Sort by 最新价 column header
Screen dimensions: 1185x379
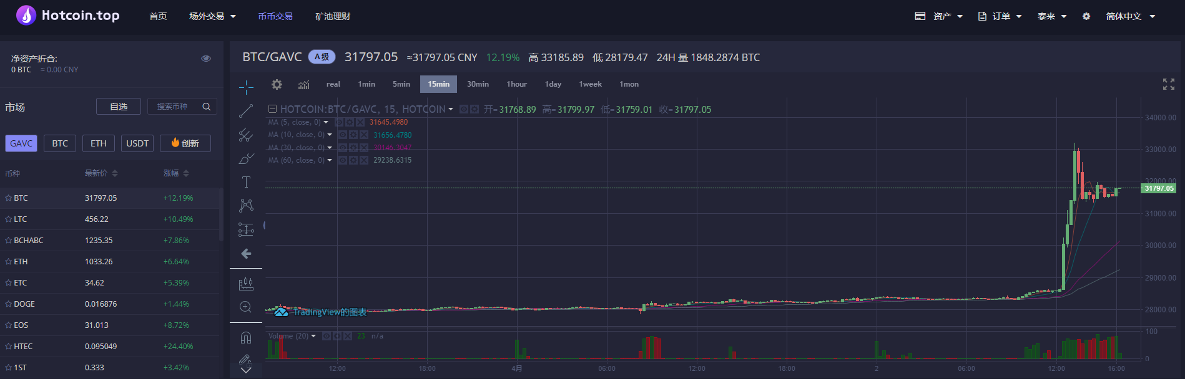pos(101,173)
